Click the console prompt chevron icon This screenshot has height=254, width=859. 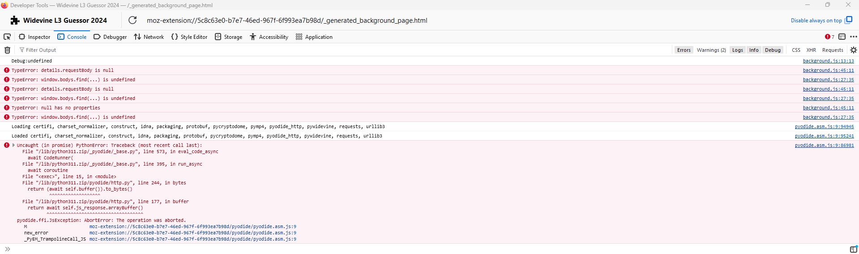(x=8, y=249)
